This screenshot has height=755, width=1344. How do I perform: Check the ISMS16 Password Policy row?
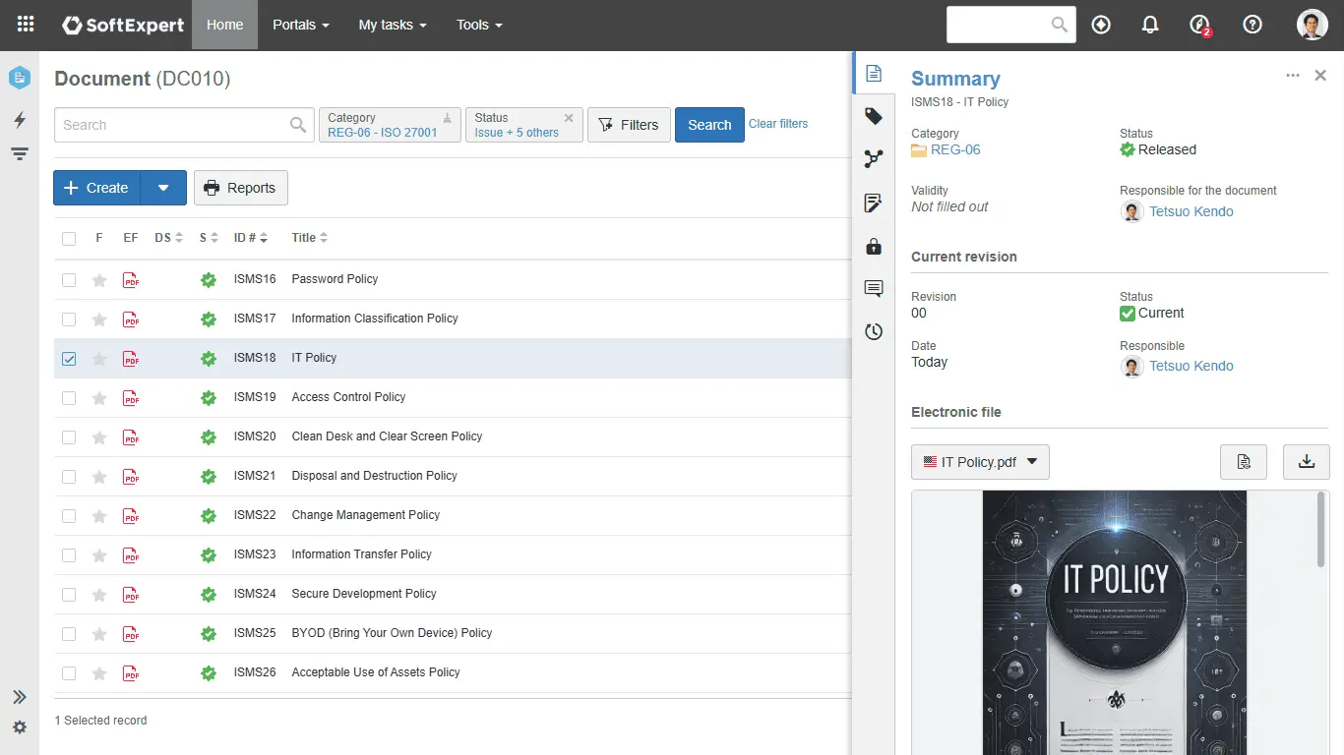tap(69, 280)
